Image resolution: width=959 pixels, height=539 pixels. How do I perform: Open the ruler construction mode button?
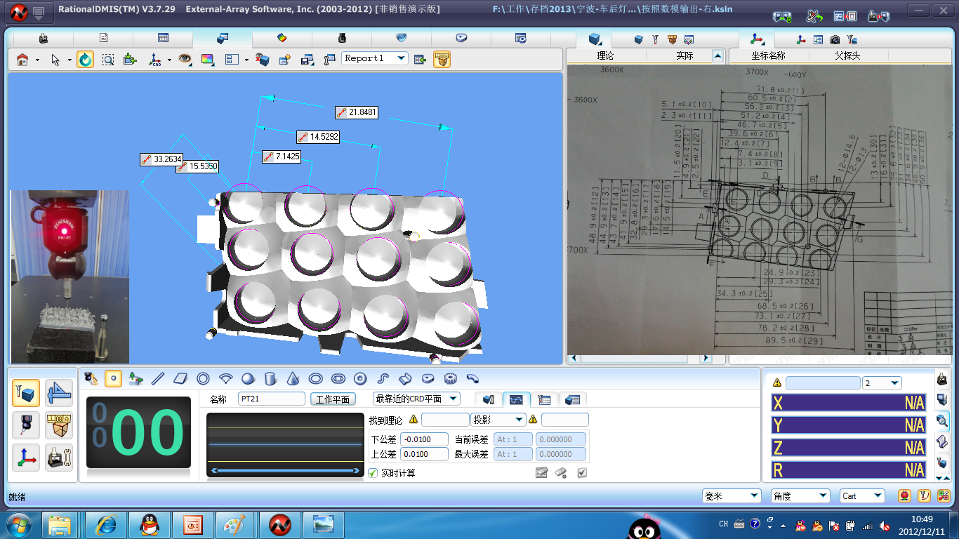point(59,393)
